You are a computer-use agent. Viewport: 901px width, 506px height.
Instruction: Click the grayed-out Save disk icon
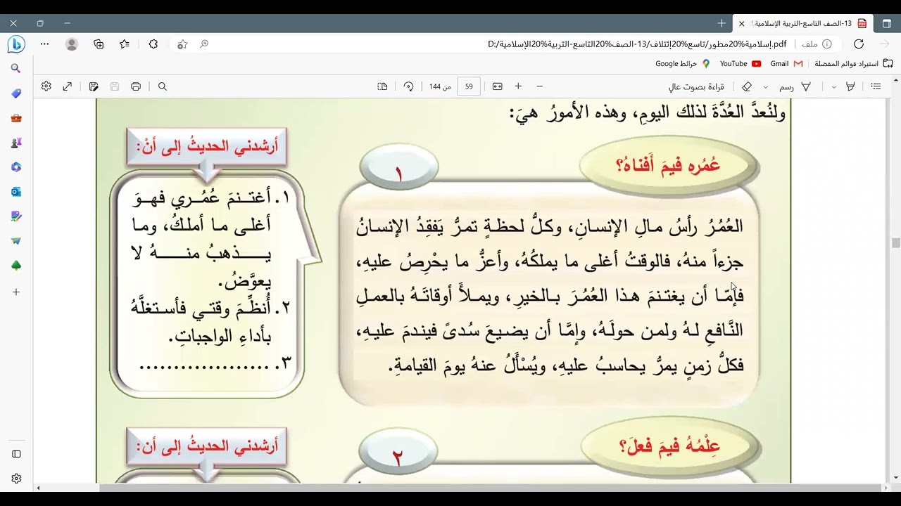pyautogui.click(x=115, y=86)
